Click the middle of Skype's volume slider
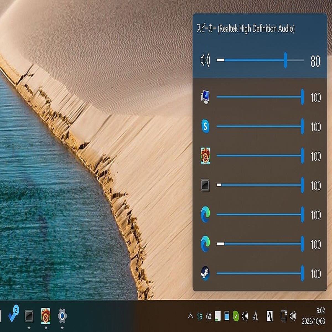Viewport: 332px width, 332px height. click(259, 126)
